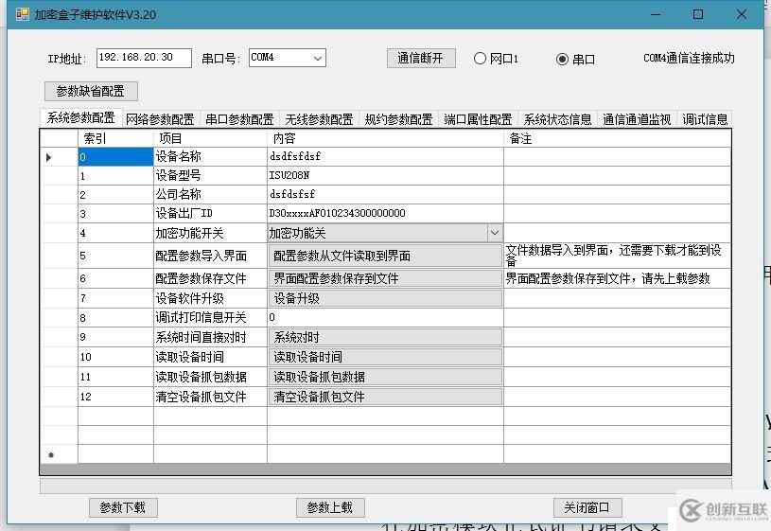Click the 加密功能开关 item cell

210,233
